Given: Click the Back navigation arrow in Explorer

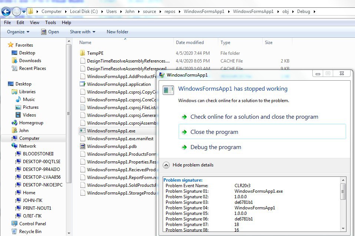Looking at the screenshot, I should tap(6, 11).
